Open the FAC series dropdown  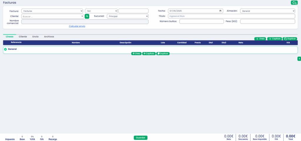click(101, 11)
